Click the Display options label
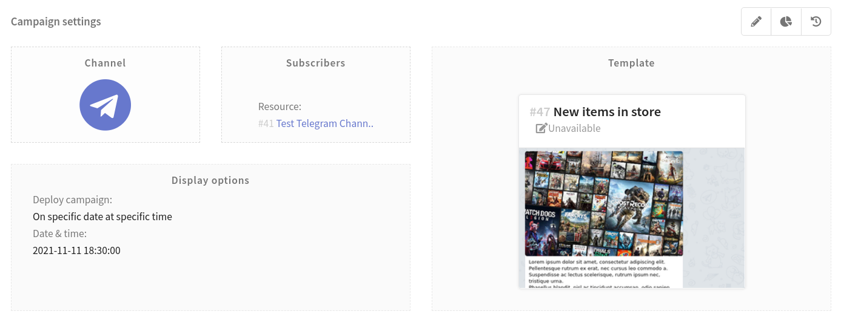Viewport: 841px width, 320px height. (210, 180)
